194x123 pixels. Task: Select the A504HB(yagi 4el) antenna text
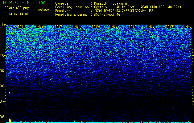point(109,14)
